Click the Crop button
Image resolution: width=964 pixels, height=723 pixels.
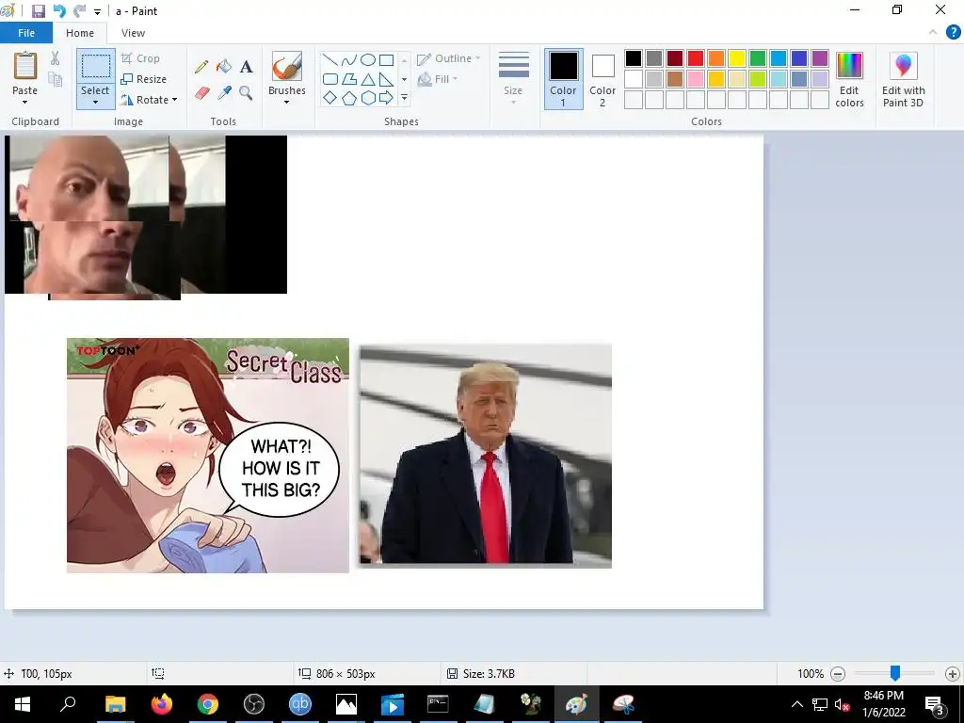(x=141, y=58)
